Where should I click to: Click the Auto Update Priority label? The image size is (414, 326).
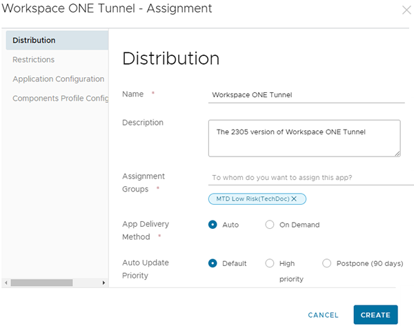point(146,269)
